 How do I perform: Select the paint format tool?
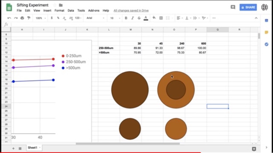(x=29, y=18)
